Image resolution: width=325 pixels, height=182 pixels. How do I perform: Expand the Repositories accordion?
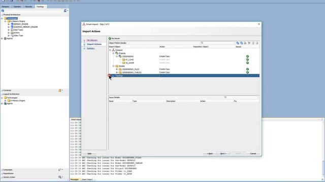click(x=8, y=173)
